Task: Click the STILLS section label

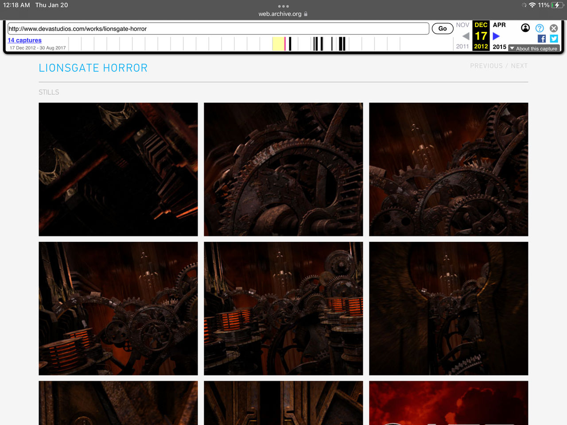Action: 49,92
